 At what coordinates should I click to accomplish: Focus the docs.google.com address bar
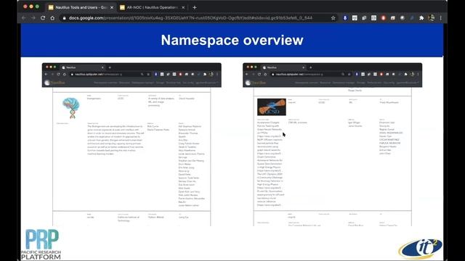click(190, 18)
